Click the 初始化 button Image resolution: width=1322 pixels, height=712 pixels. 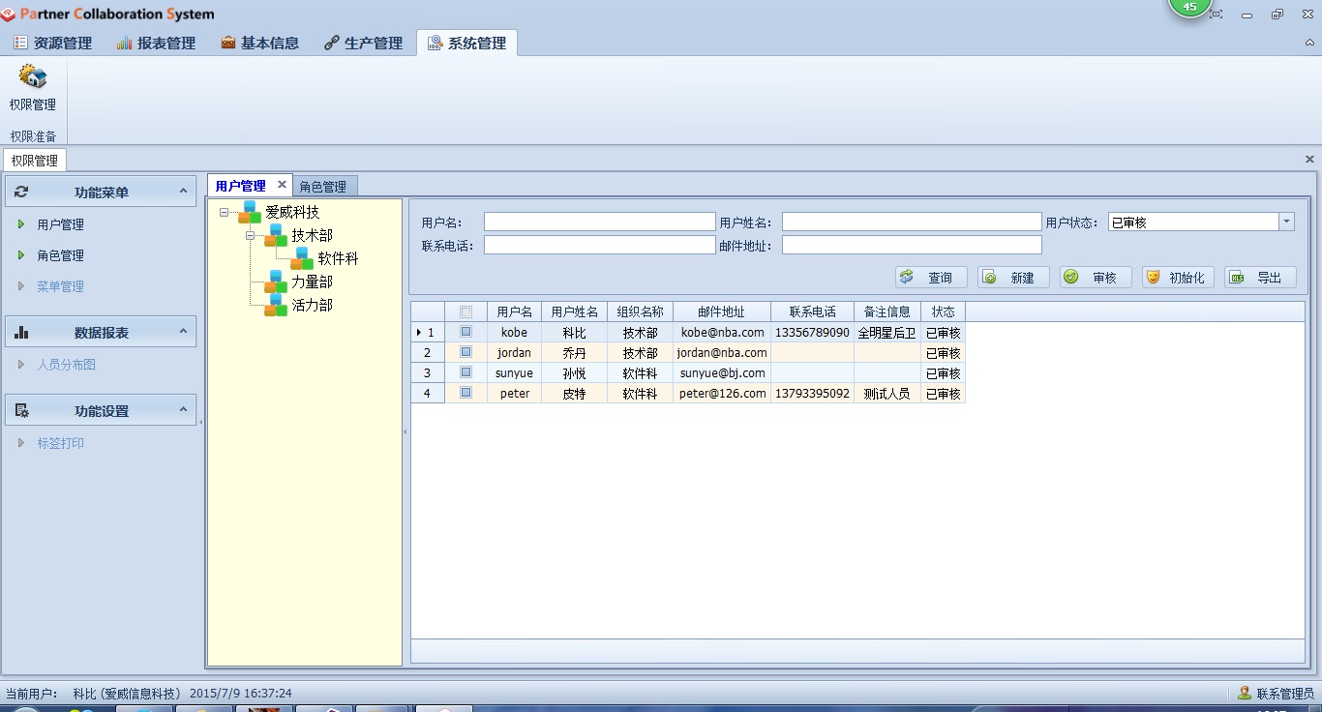click(x=1178, y=277)
